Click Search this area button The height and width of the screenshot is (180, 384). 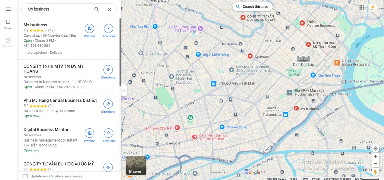(x=252, y=6)
